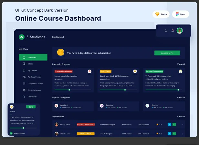Viewport: 199px width, 145px height.
Task: Adjust the Yii Framework progress slider
Action: click(x=178, y=90)
